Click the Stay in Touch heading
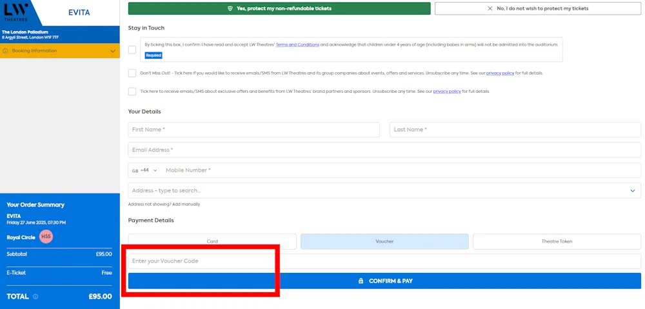 tap(146, 28)
